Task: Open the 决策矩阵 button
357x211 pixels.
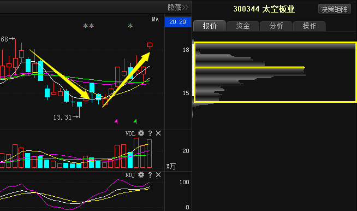Action: pyautogui.click(x=335, y=9)
